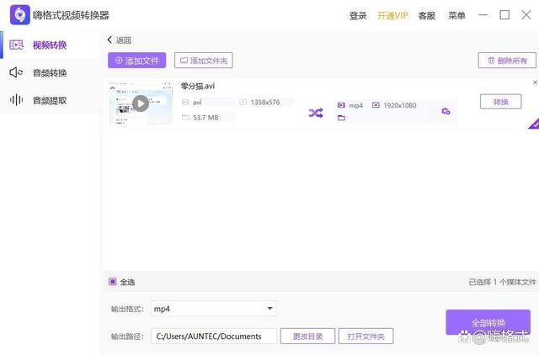This screenshot has width=539, height=355.
Task: Click 删除所有 to remove all files
Action: point(507,61)
